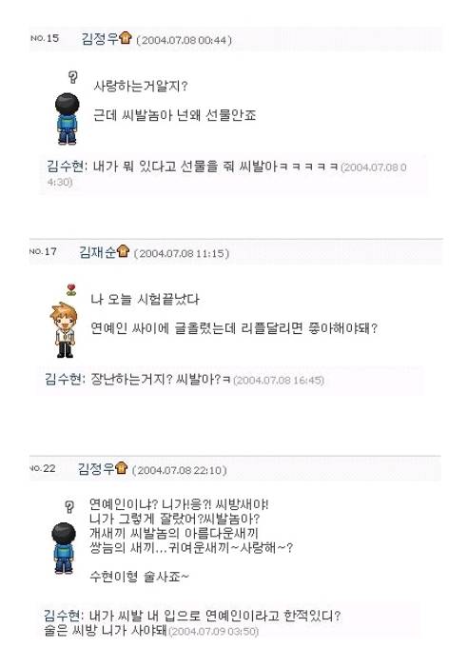The height and width of the screenshot is (648, 468).
Task: Click the minihome icon next to 김정우 in post 22
Action: pos(122,467)
